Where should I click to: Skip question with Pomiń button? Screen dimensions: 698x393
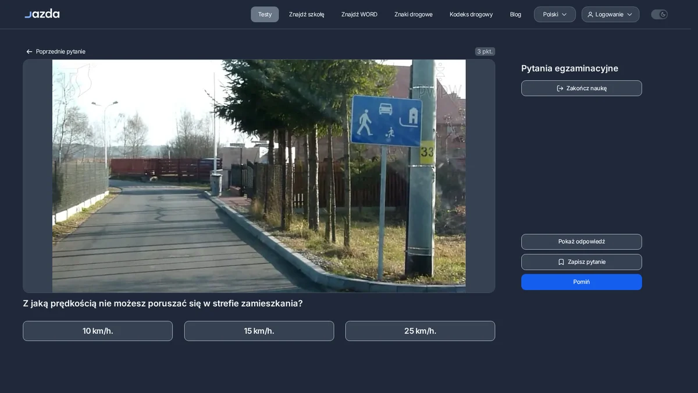coord(582,282)
